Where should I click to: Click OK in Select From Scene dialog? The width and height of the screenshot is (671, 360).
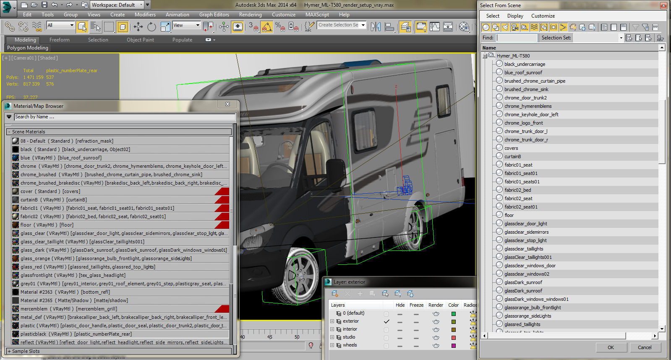pyautogui.click(x=611, y=347)
